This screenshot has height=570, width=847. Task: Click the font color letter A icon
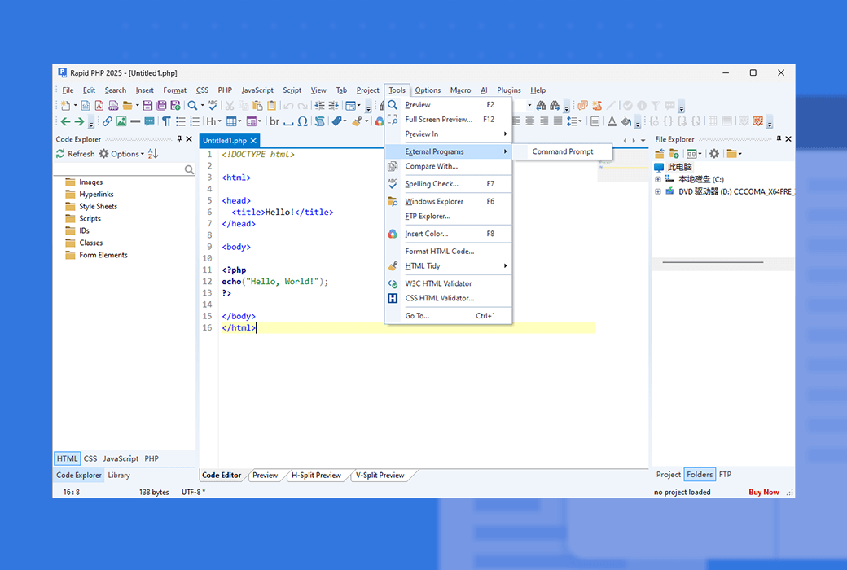[612, 121]
